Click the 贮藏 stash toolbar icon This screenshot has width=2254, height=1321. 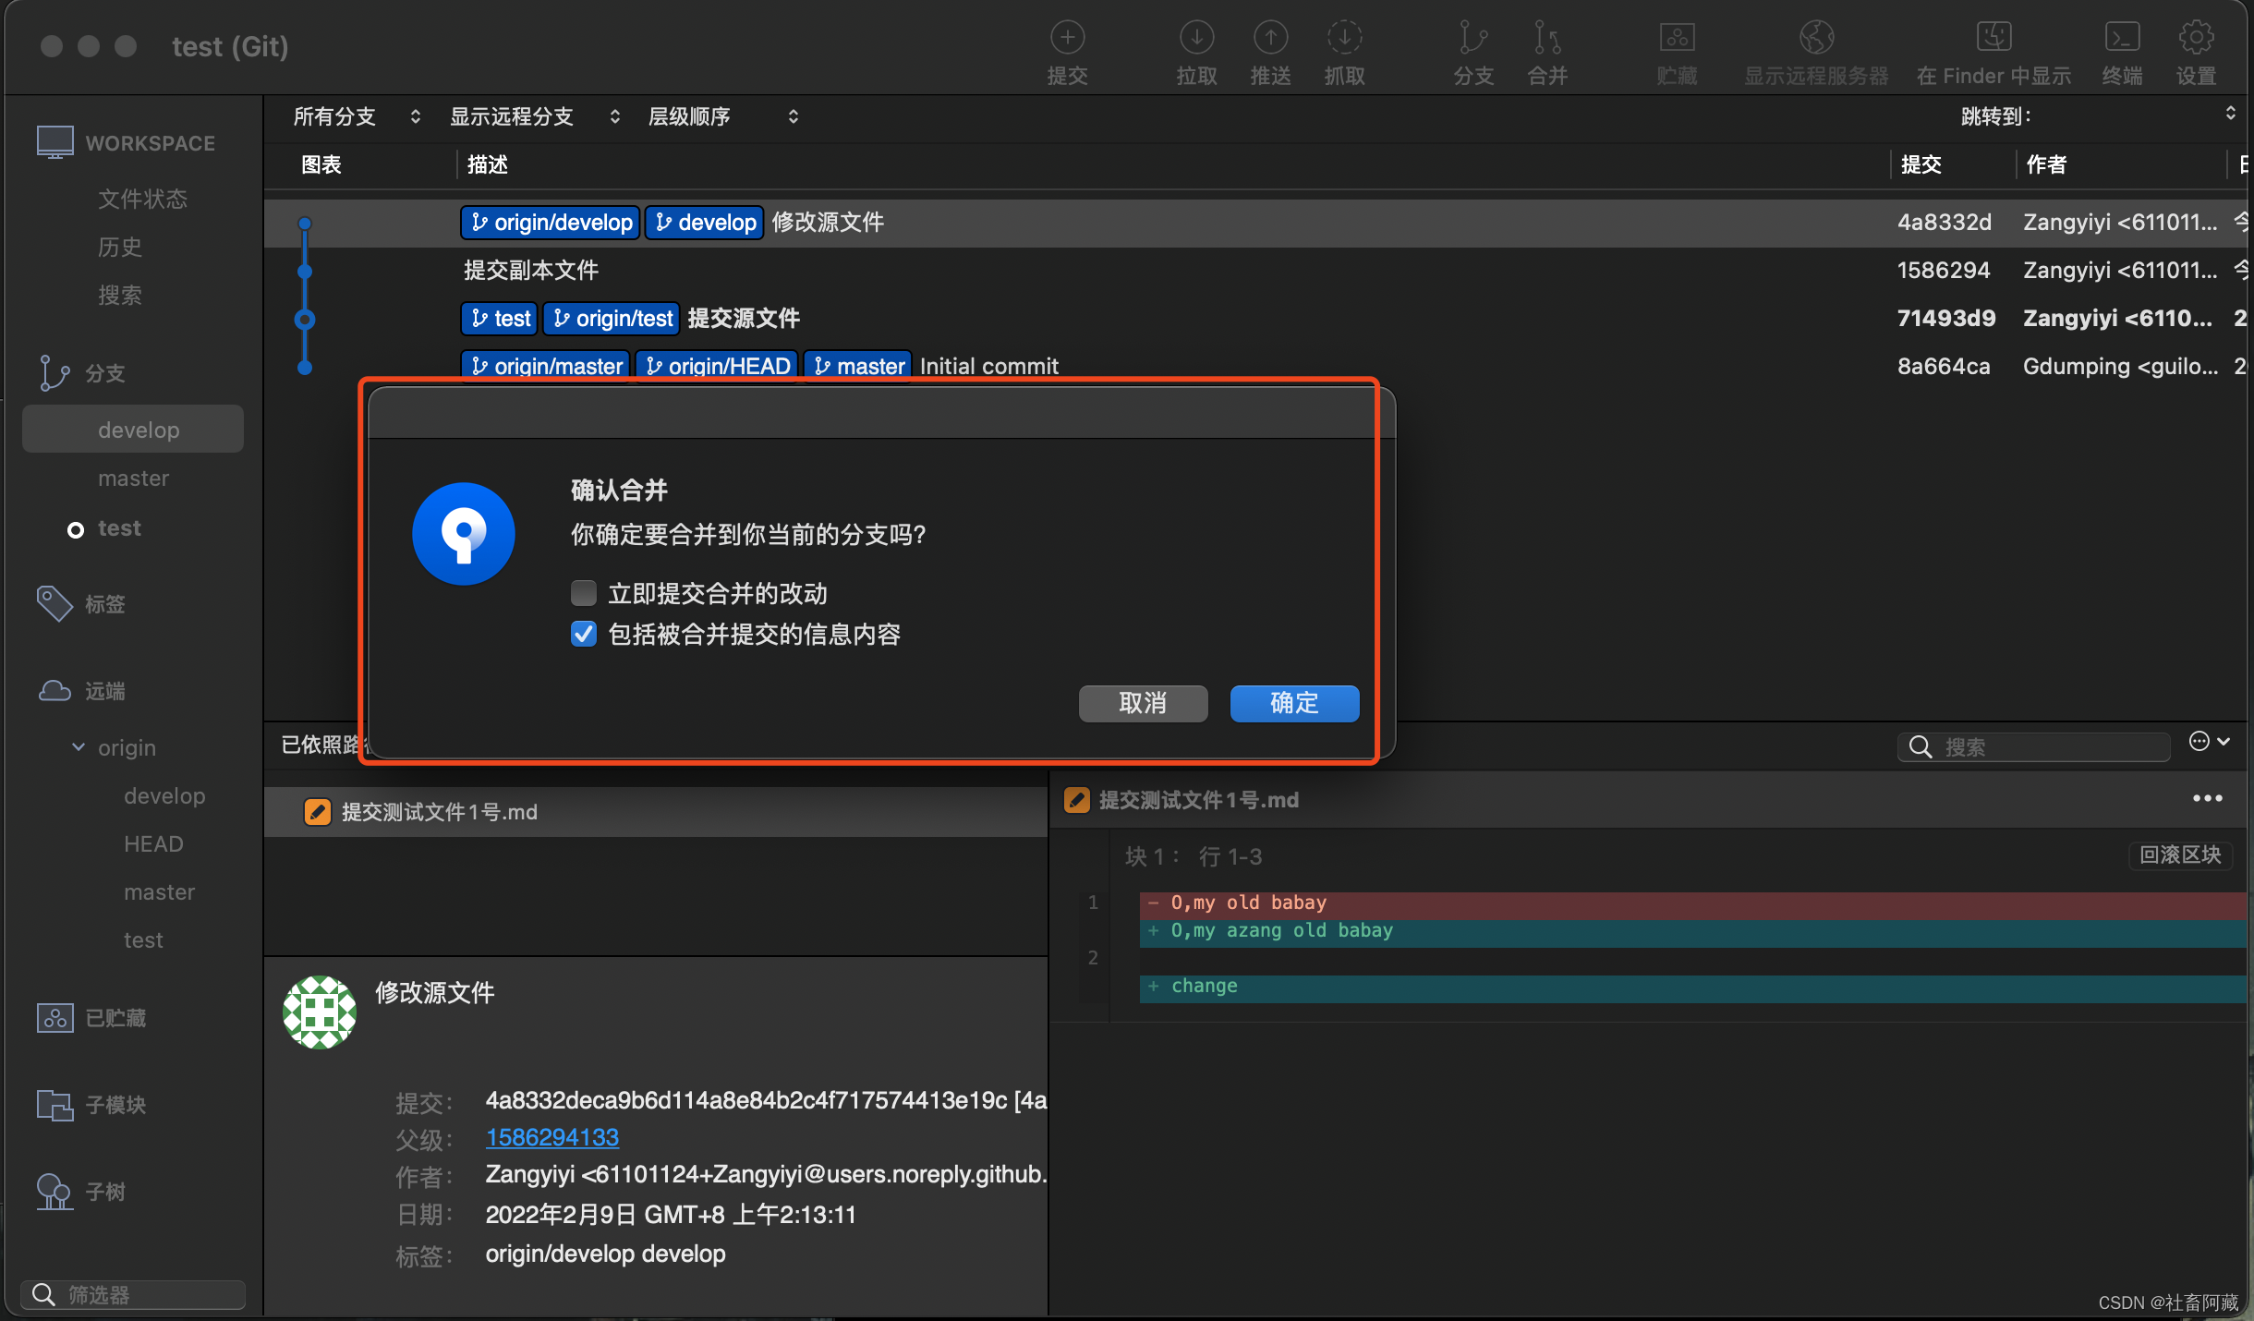[x=1677, y=39]
